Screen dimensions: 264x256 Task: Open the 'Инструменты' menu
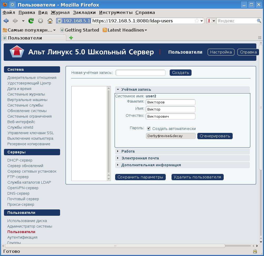[116, 12]
